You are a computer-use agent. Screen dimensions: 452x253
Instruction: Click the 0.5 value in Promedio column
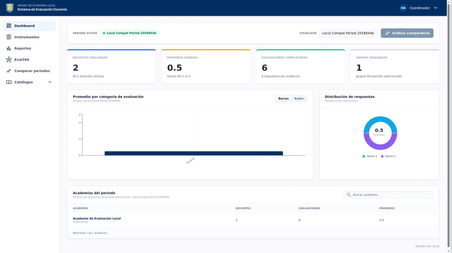pyautogui.click(x=382, y=220)
